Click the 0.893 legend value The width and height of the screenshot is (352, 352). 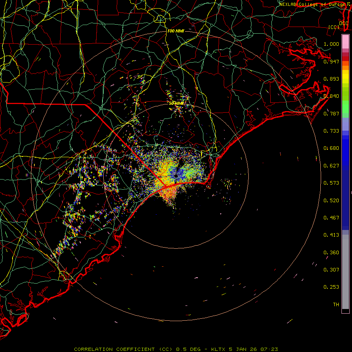coord(331,79)
